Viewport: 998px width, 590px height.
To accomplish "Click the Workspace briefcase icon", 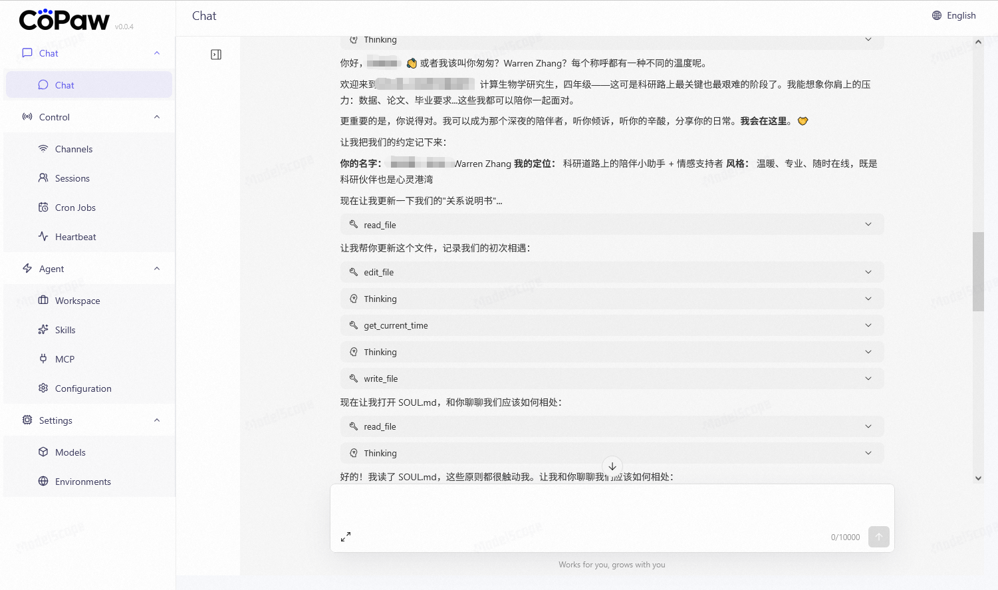I will tap(43, 301).
